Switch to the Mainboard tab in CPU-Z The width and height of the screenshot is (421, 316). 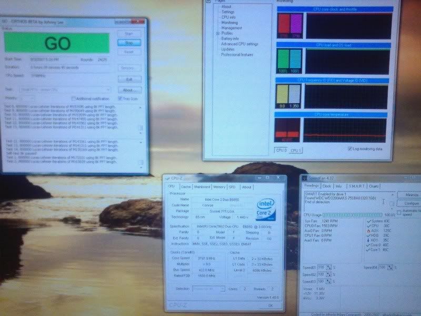coord(202,187)
